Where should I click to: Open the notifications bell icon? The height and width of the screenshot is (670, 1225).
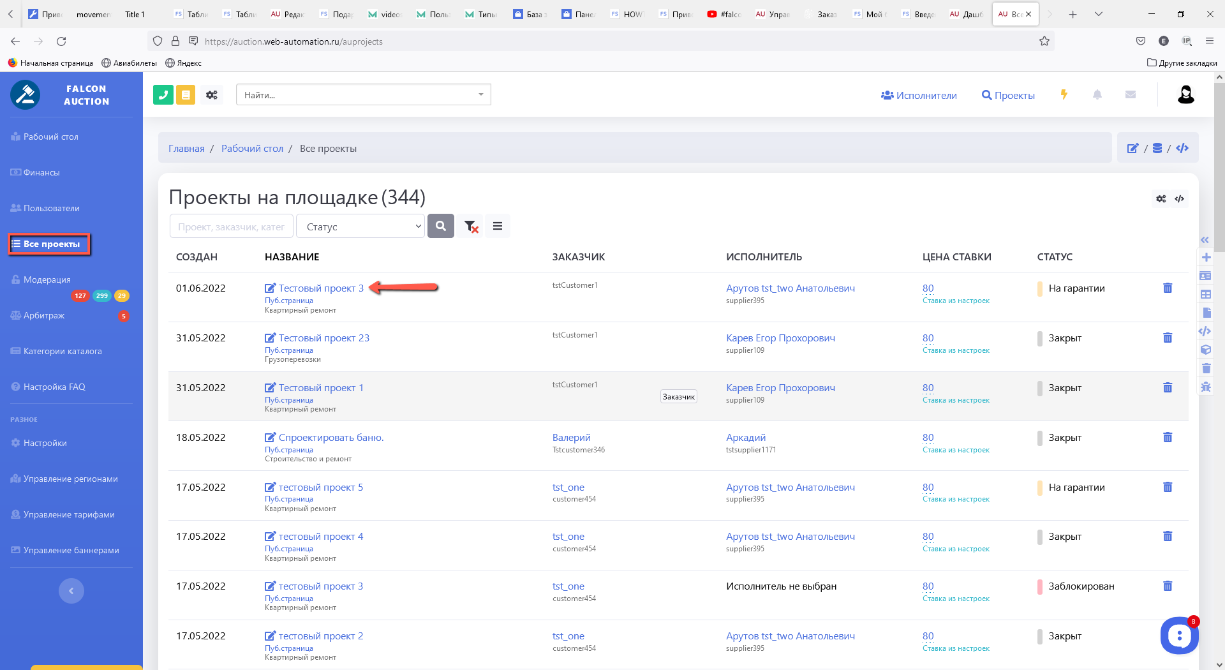coord(1097,94)
